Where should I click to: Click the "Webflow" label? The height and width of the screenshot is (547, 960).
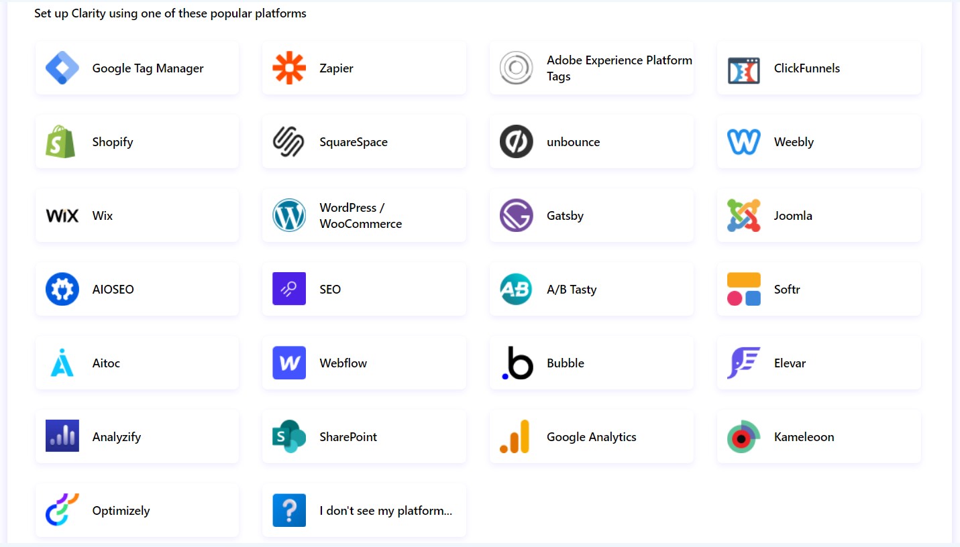343,363
